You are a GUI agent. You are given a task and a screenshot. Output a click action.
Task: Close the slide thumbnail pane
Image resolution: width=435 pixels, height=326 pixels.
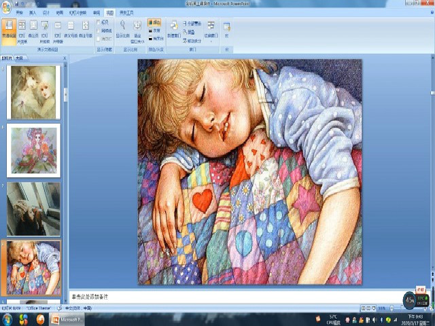tap(65, 58)
